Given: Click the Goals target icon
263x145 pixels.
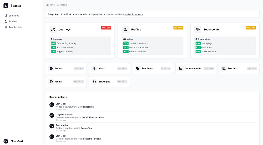Looking at the screenshot, I should coord(51,82).
